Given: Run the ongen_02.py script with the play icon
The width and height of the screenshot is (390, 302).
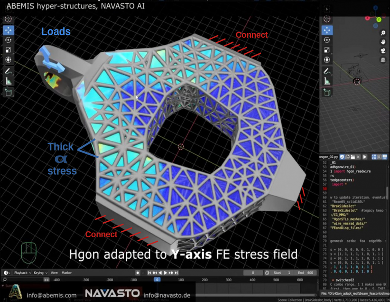Looking at the screenshot, I should click(365, 157).
